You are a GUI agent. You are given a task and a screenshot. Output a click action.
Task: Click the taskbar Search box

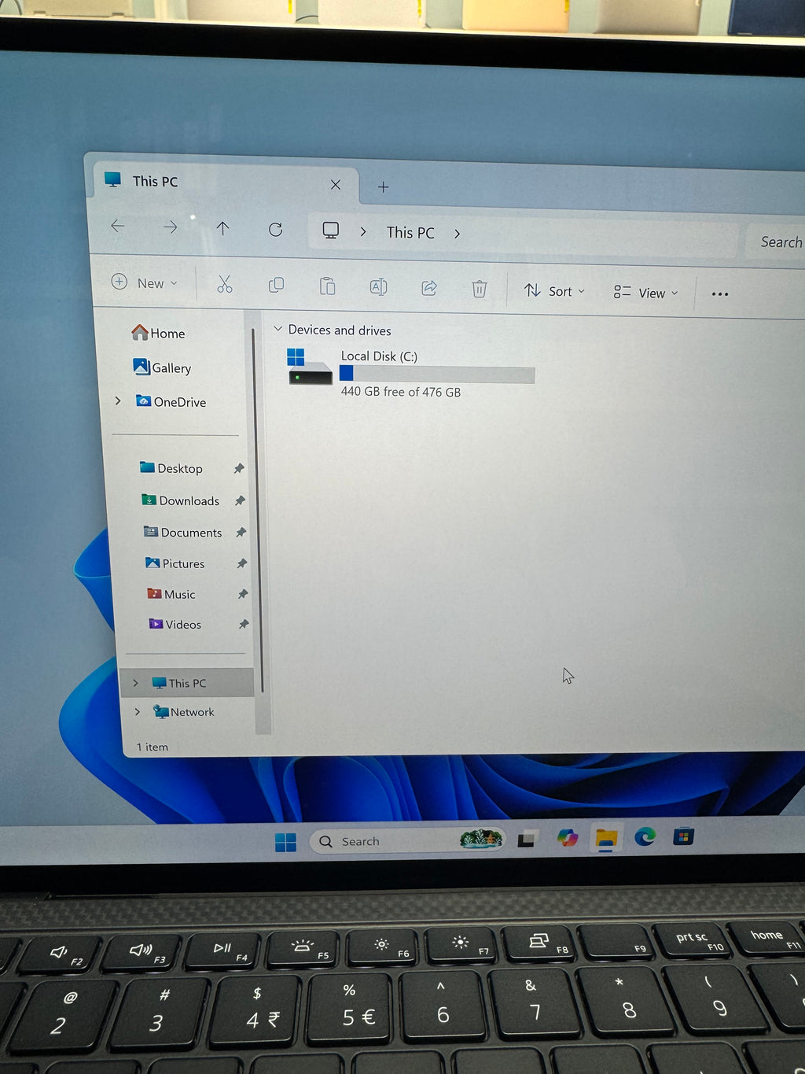(x=406, y=840)
